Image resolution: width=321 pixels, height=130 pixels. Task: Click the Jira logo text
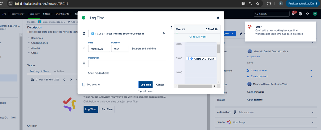(x=4, y=14)
